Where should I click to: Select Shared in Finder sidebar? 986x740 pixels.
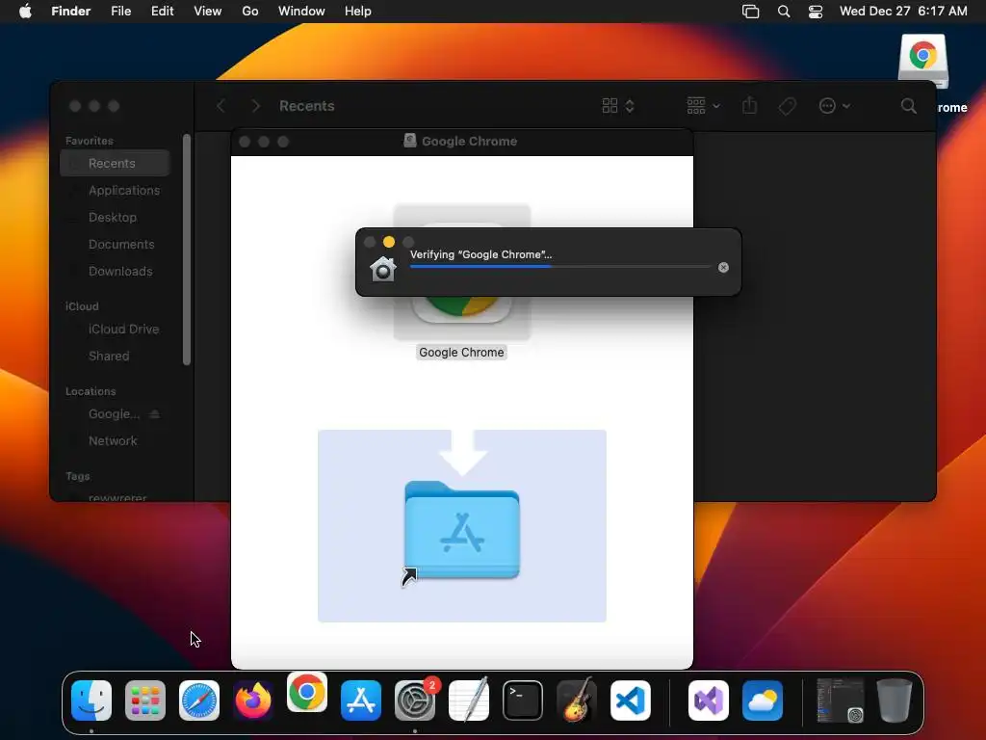109,357
